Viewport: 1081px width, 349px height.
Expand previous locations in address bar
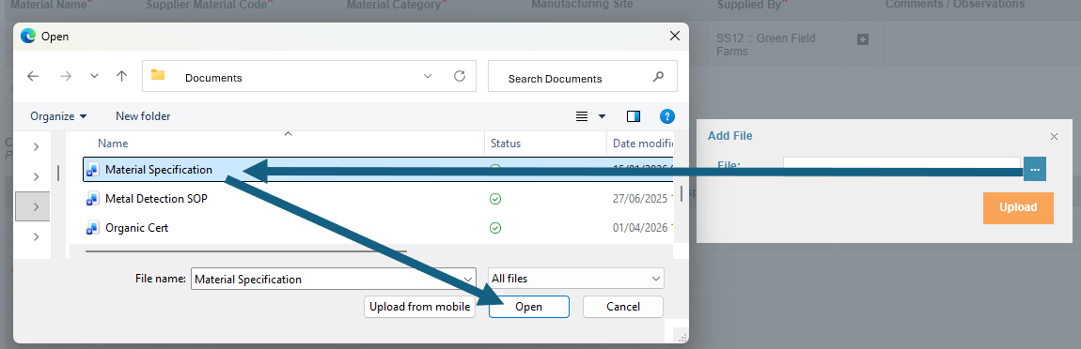pyautogui.click(x=428, y=76)
